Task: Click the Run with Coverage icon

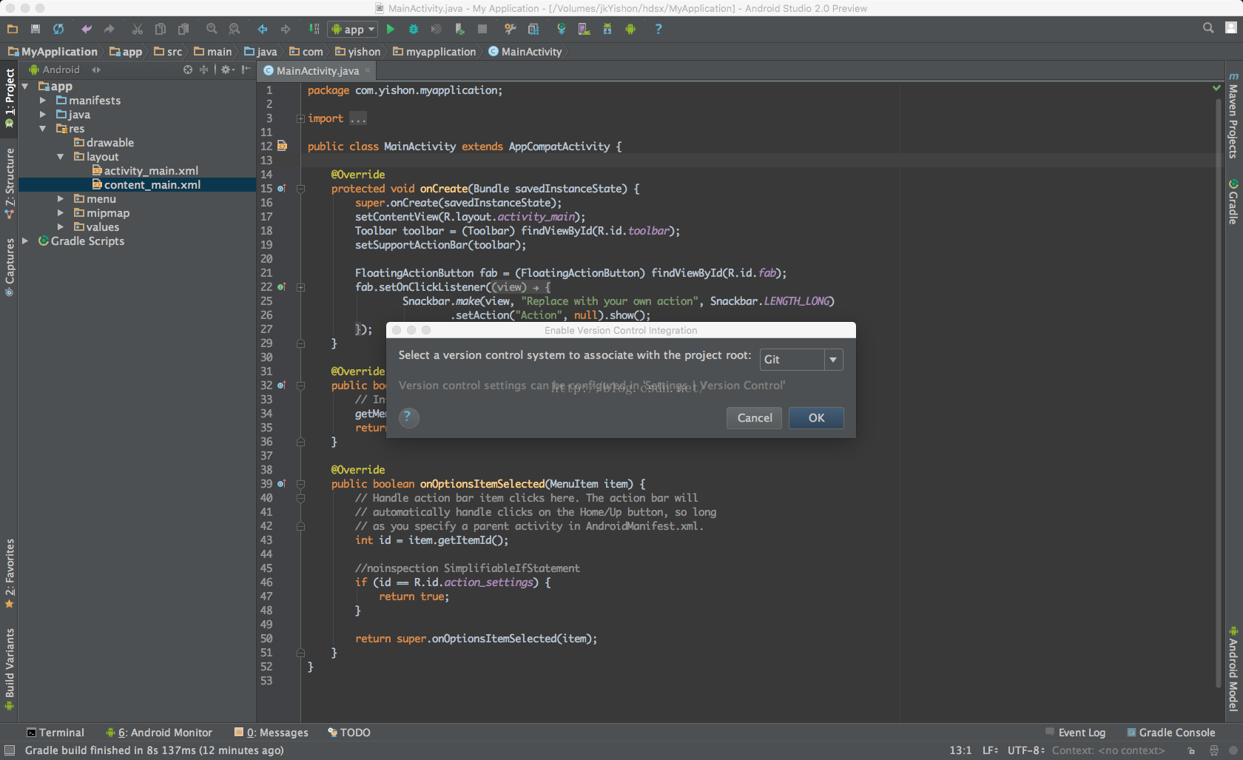Action: coord(437,29)
